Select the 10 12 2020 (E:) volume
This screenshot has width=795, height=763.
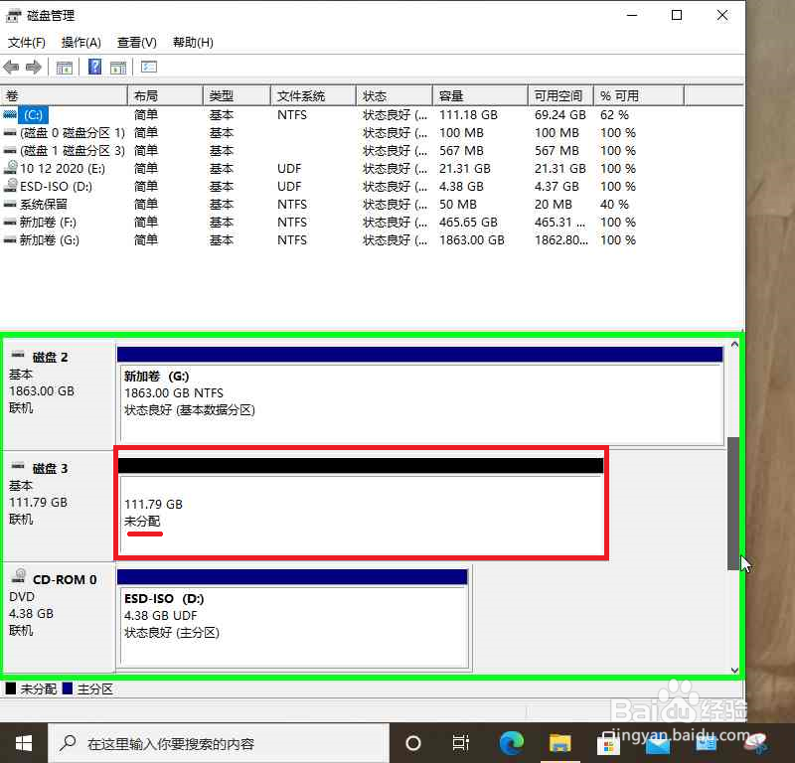63,168
